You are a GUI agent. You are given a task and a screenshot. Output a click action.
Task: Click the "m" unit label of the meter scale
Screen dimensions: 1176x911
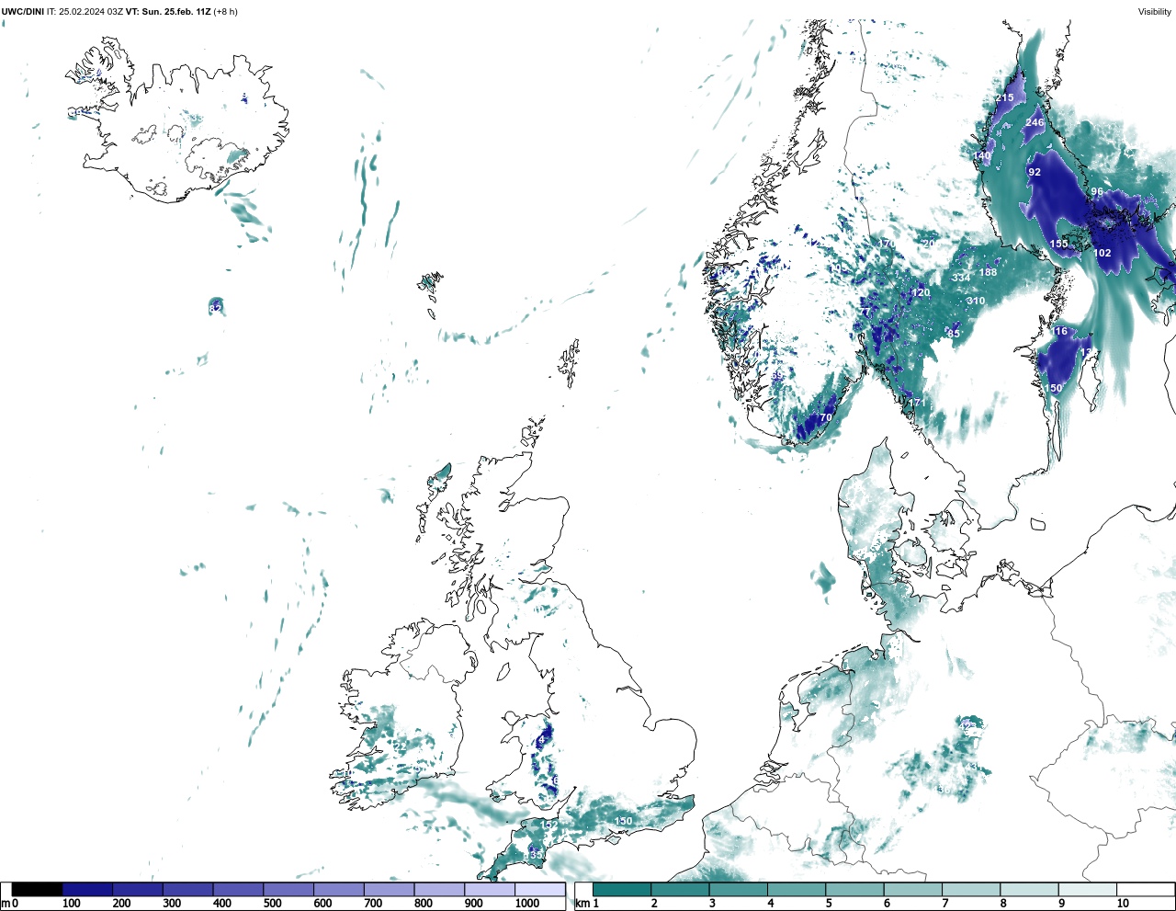(6, 905)
